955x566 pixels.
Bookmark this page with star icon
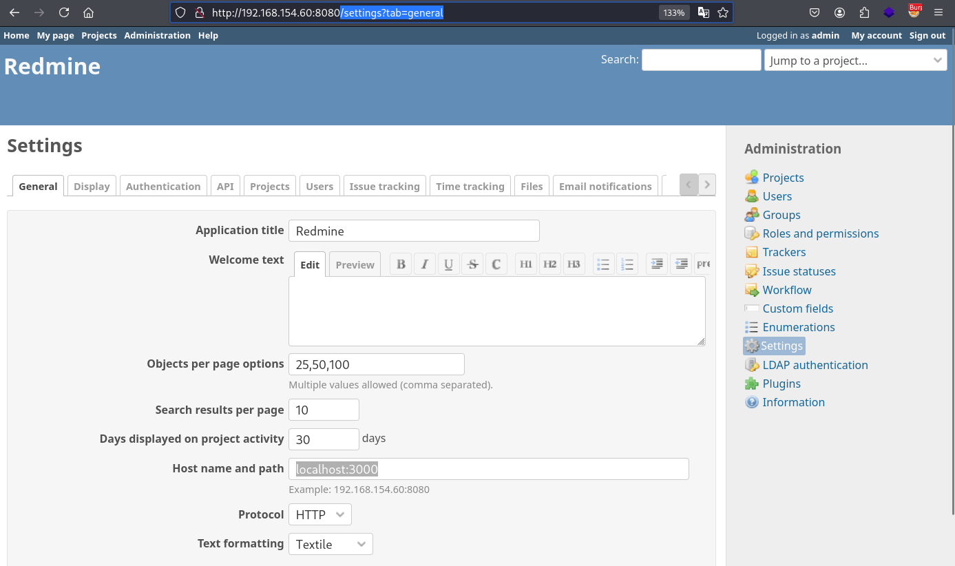pos(723,12)
